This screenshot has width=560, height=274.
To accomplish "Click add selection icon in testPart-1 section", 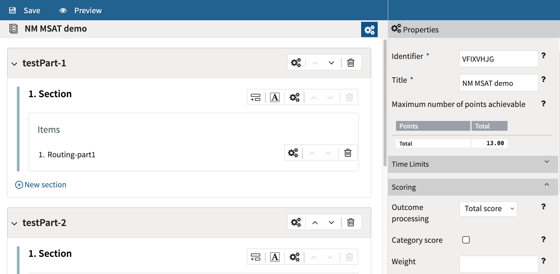I will tap(256, 98).
